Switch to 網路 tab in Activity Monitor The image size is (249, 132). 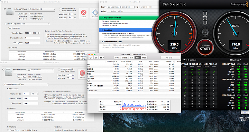tap(144, 58)
